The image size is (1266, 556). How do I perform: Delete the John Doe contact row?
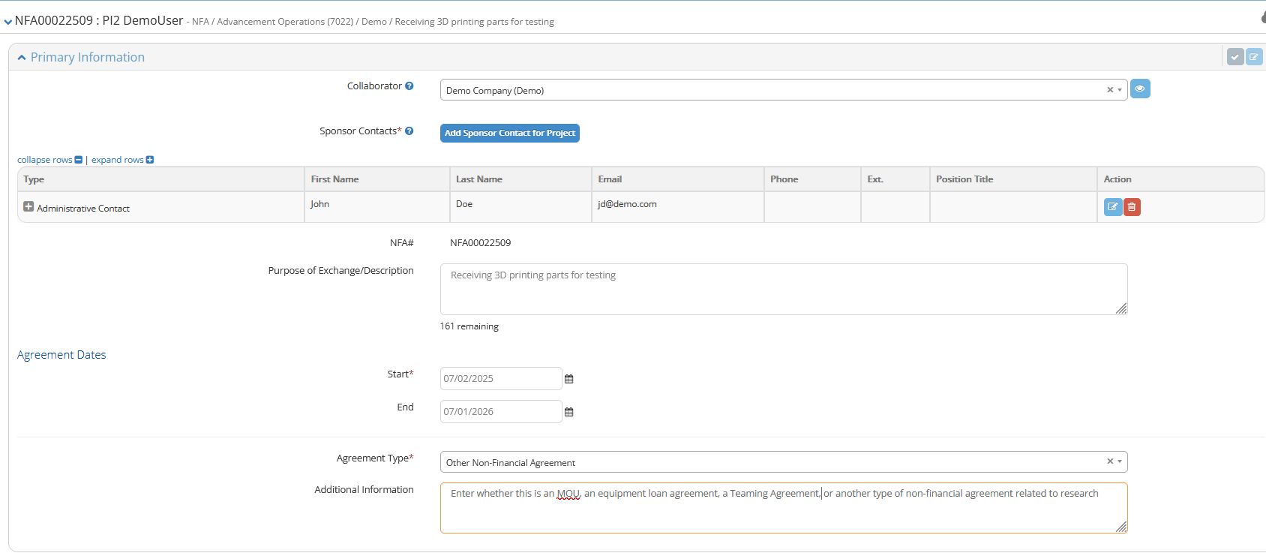coord(1132,207)
